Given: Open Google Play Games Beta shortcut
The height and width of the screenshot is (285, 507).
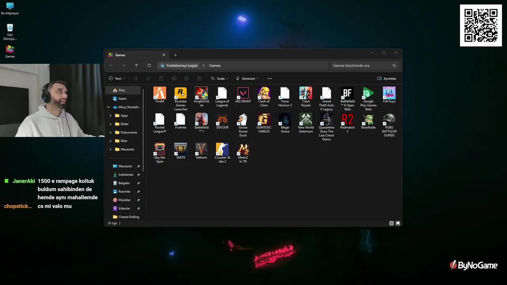Looking at the screenshot, I should (368, 99).
